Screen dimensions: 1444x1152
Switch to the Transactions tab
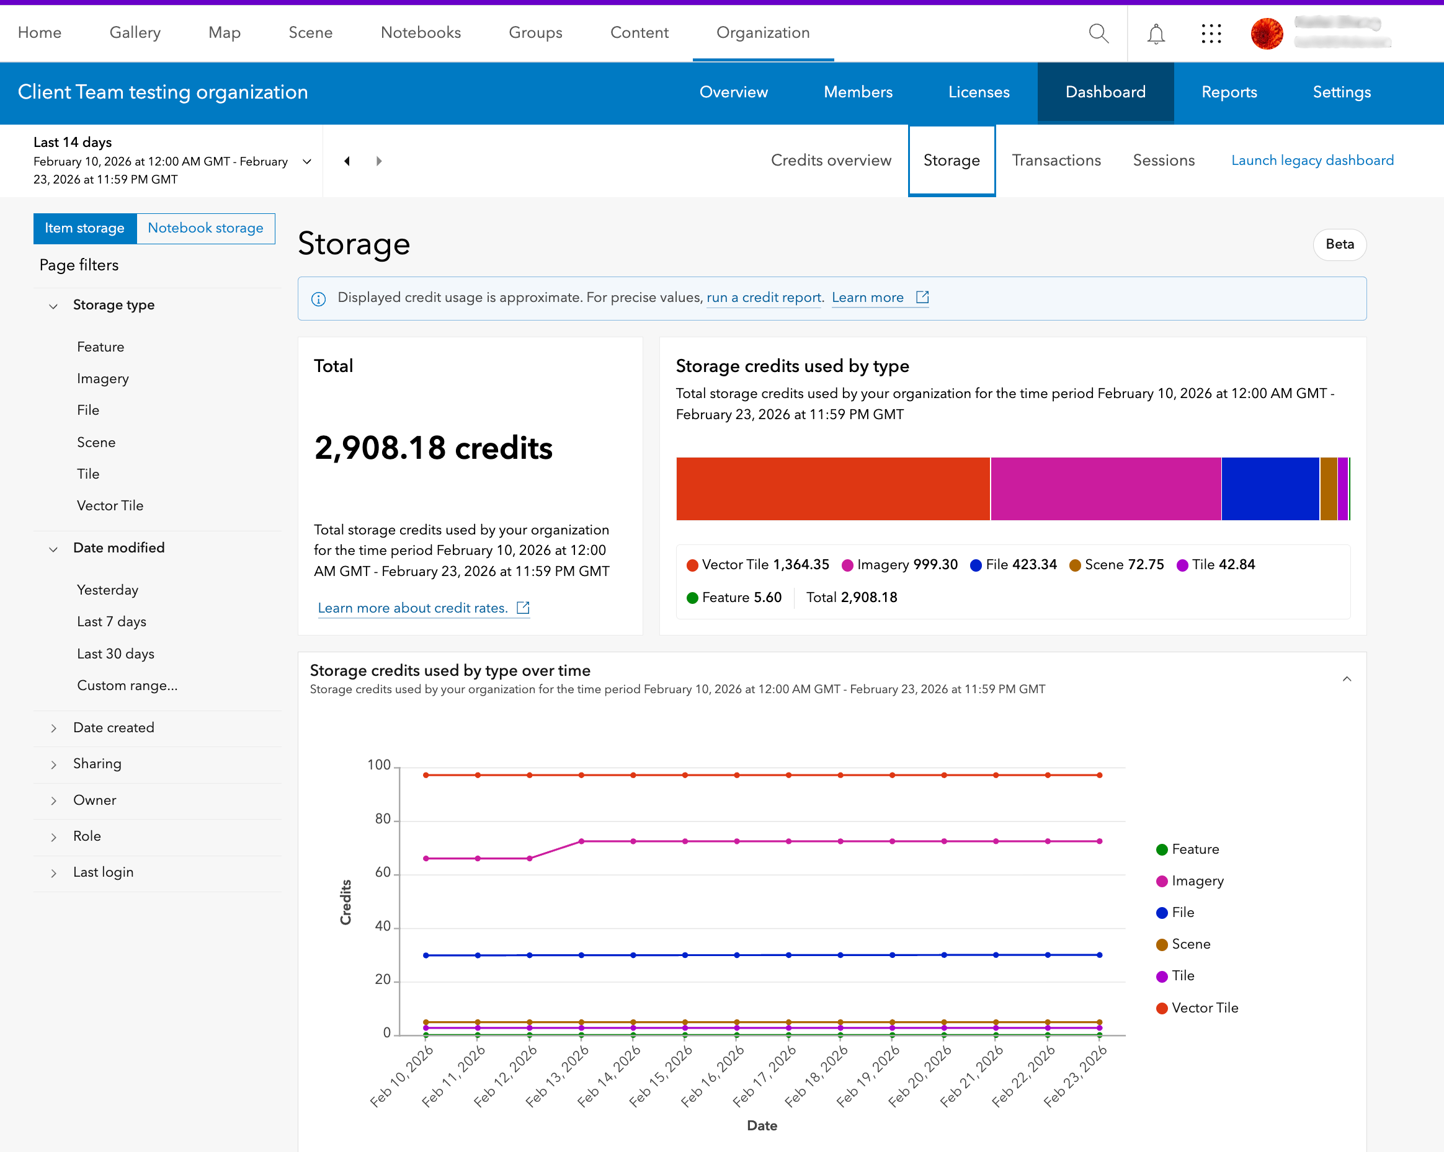(1056, 161)
